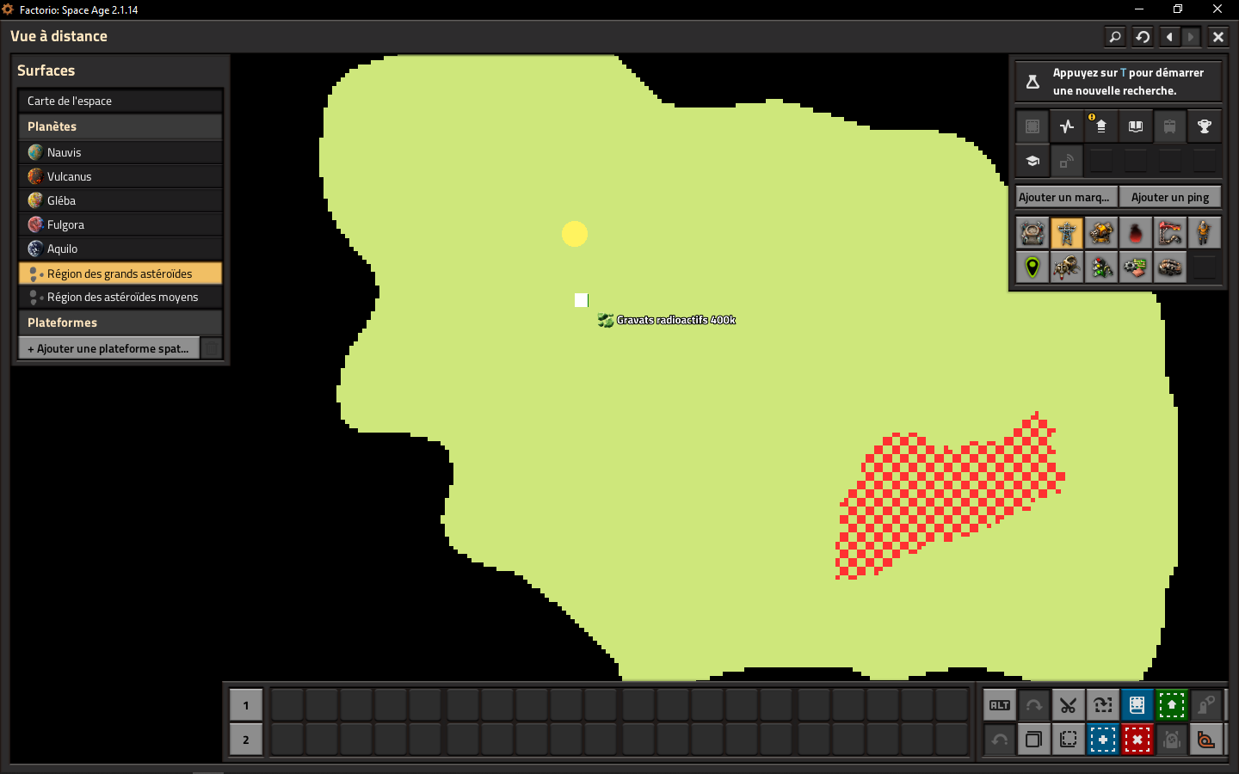Click the import string arrow-into-square shortcut
The width and height of the screenshot is (1239, 774).
tap(1103, 705)
